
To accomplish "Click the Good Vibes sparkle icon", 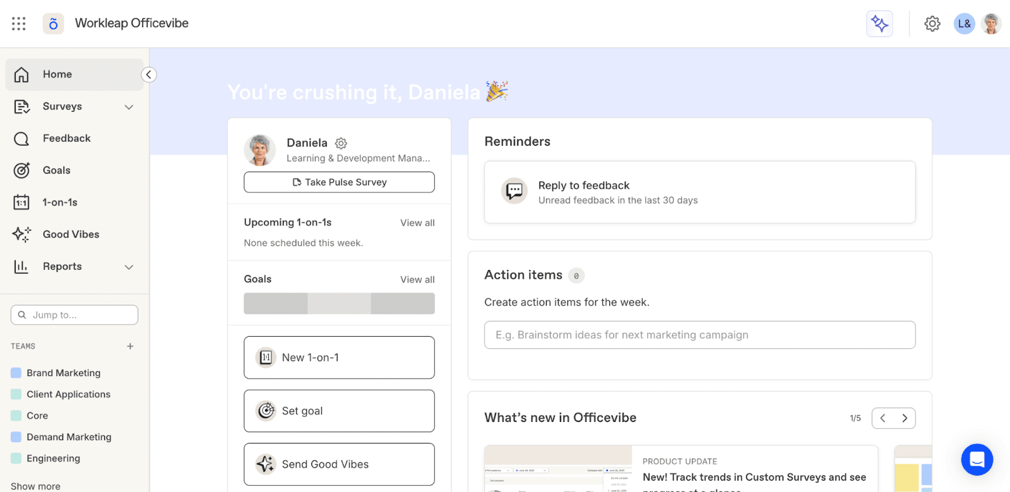I will click(21, 235).
